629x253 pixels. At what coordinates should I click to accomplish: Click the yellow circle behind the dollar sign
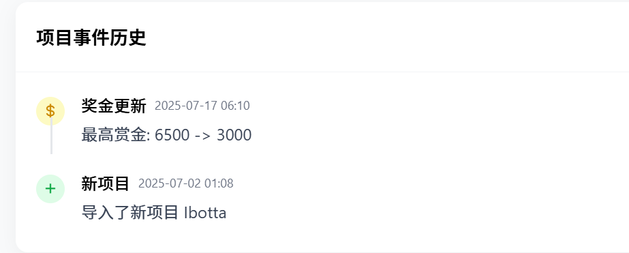point(50,111)
